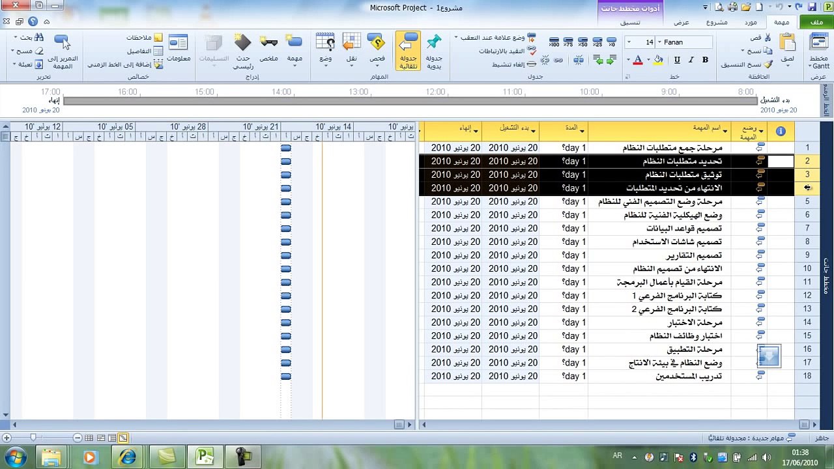
Task: Insert a Milestone (حدث رئيسي)
Action: tap(243, 51)
